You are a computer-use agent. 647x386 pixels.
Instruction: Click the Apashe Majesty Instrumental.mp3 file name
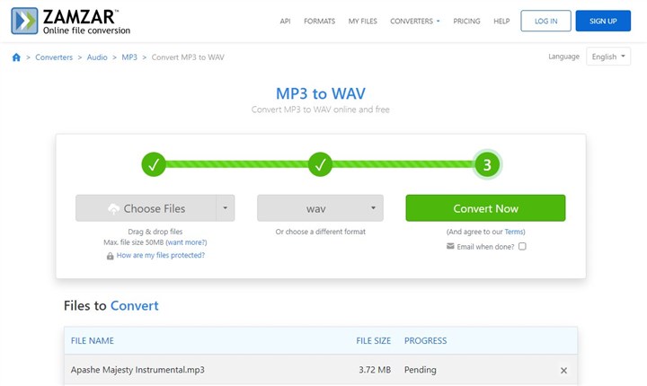(137, 370)
